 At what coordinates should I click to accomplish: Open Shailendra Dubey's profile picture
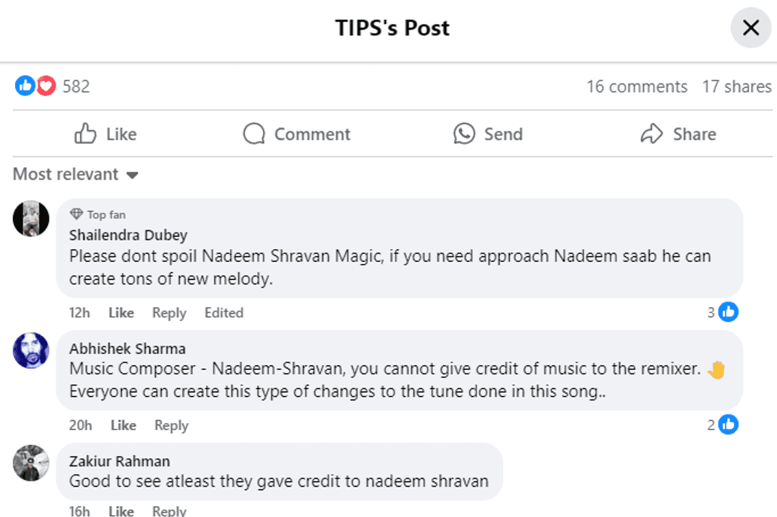point(31,218)
